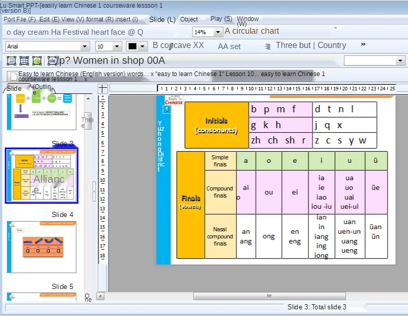Click the "Slide 4" label in the thumbnail panel

click(62, 214)
